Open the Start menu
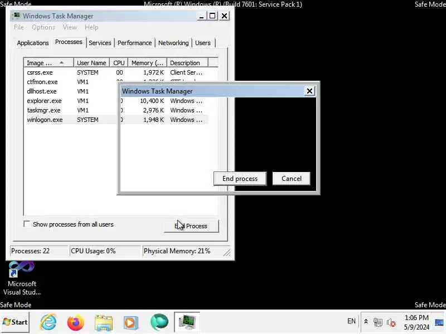This screenshot has width=446, height=334. [x=15, y=322]
